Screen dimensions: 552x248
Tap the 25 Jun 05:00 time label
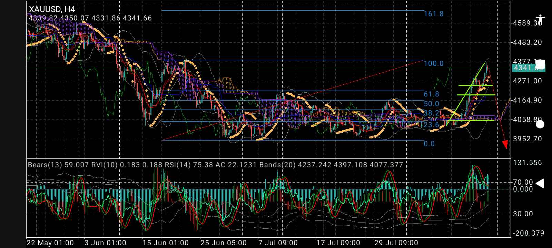(224, 243)
